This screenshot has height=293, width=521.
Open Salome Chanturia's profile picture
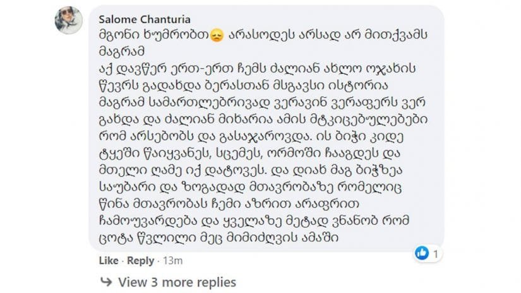tap(68, 20)
